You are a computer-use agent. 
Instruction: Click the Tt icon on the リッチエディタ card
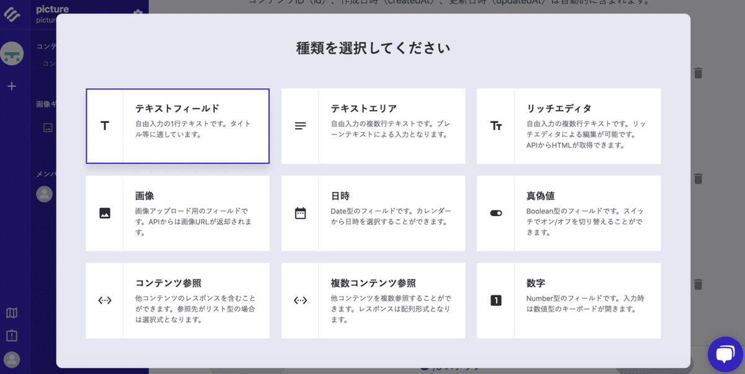[495, 125]
